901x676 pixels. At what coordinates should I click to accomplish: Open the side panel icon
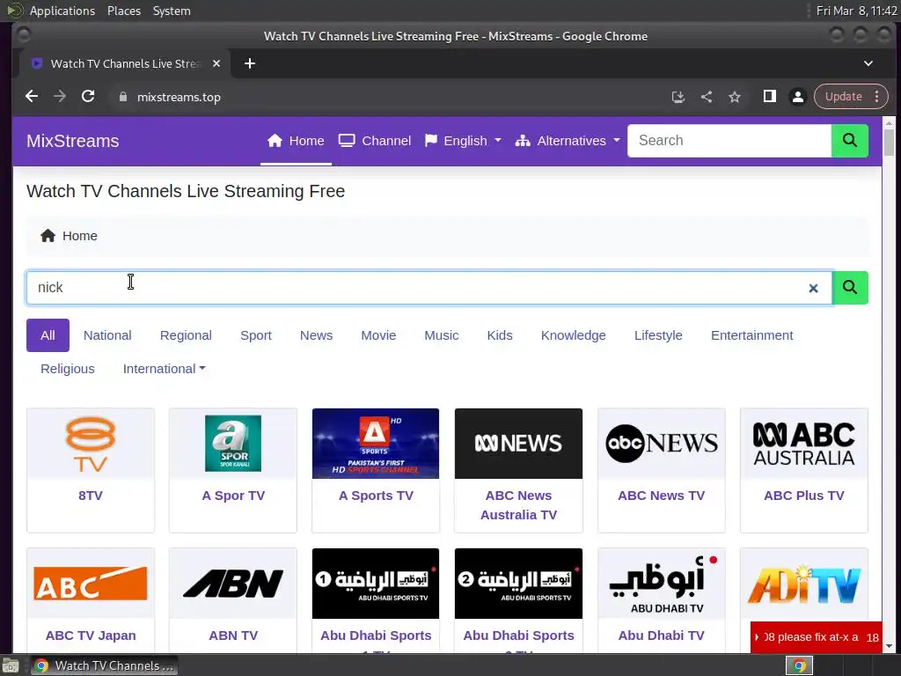(769, 97)
